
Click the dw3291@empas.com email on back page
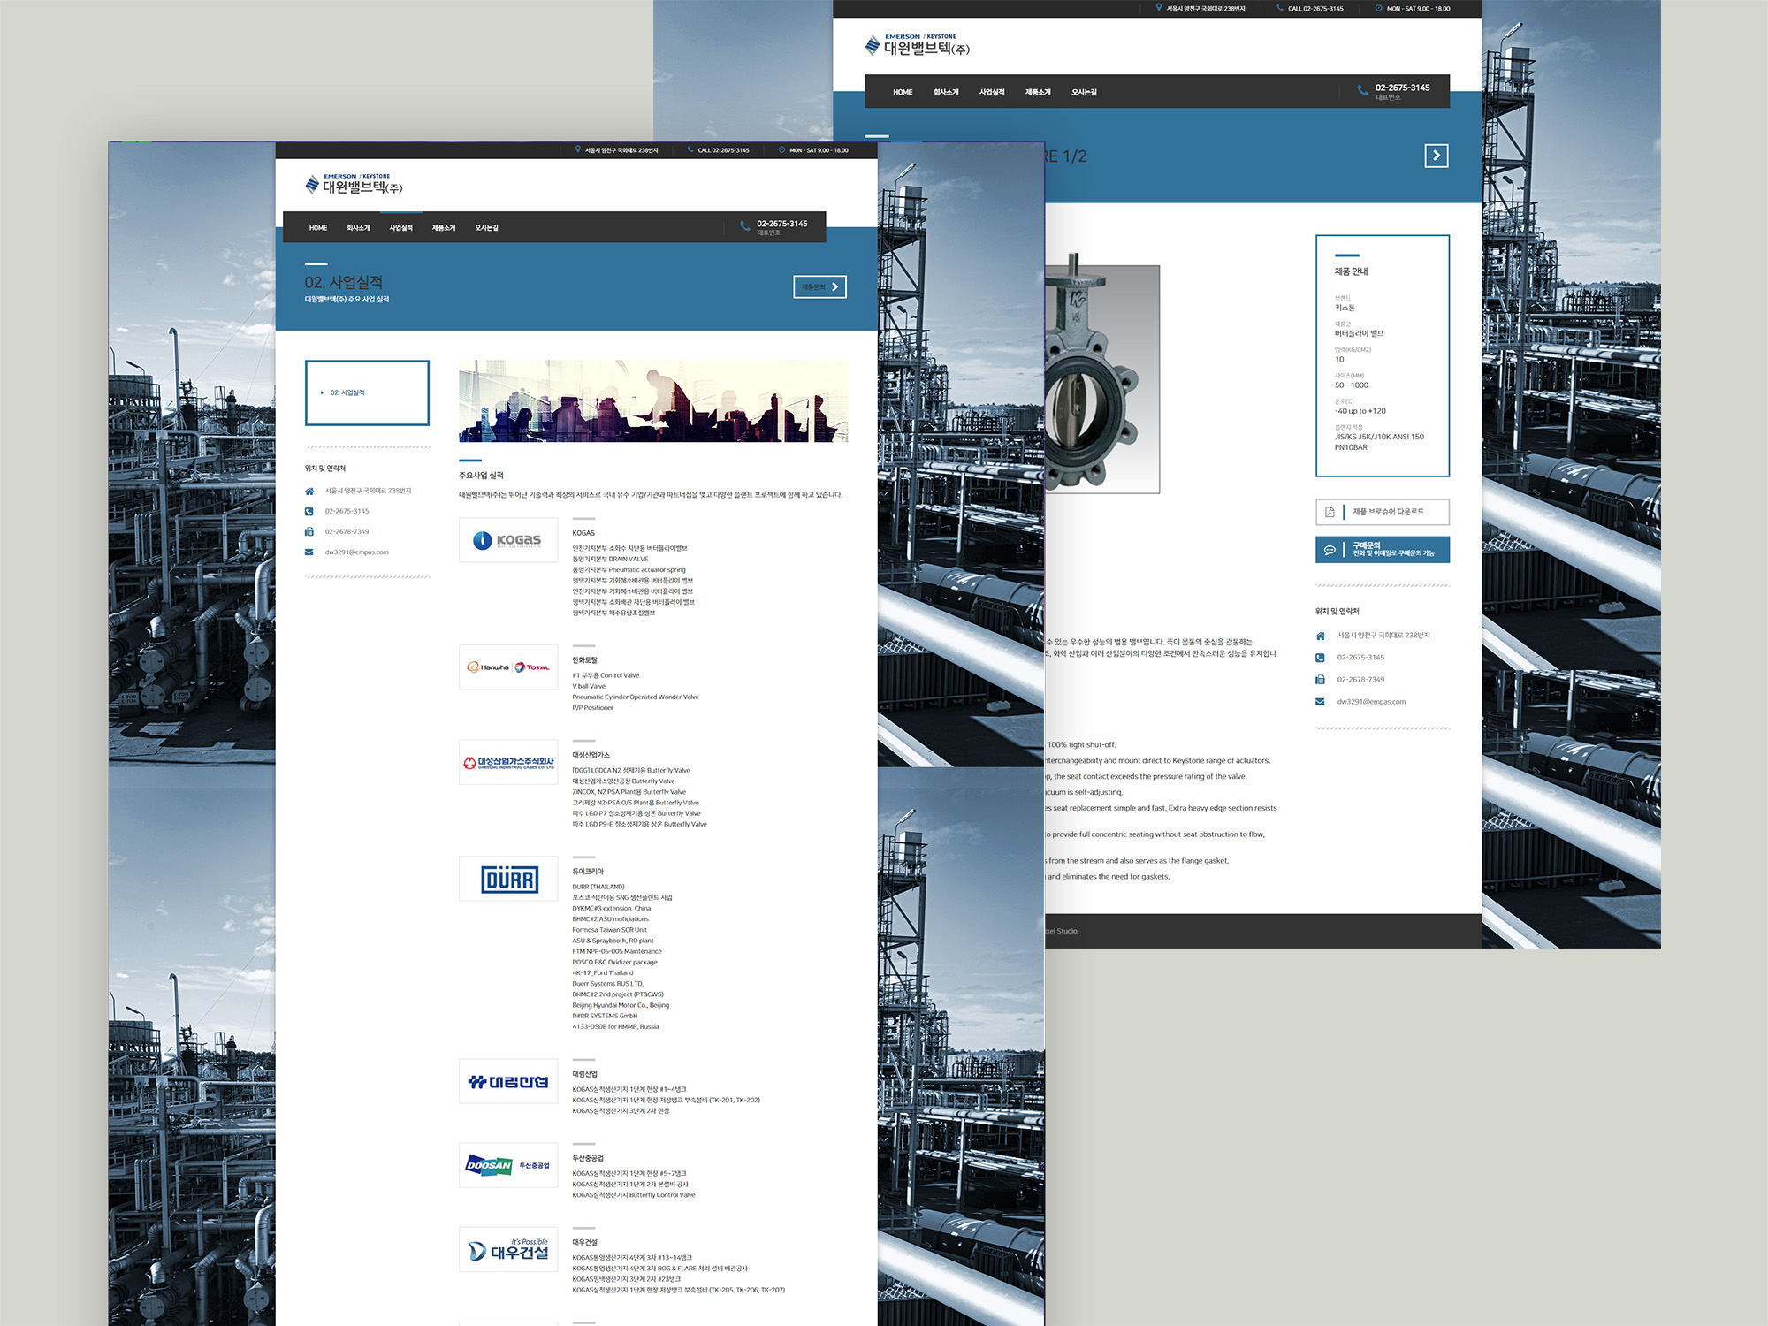click(1371, 702)
